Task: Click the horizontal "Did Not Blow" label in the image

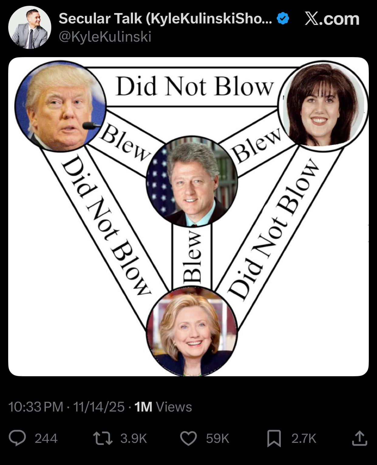Action: pyautogui.click(x=195, y=86)
